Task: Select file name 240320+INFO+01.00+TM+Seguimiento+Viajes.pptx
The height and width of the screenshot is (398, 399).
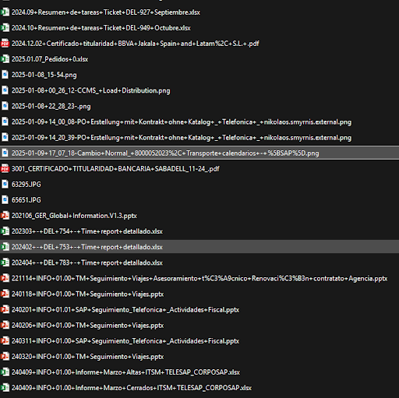Action: click(87, 357)
